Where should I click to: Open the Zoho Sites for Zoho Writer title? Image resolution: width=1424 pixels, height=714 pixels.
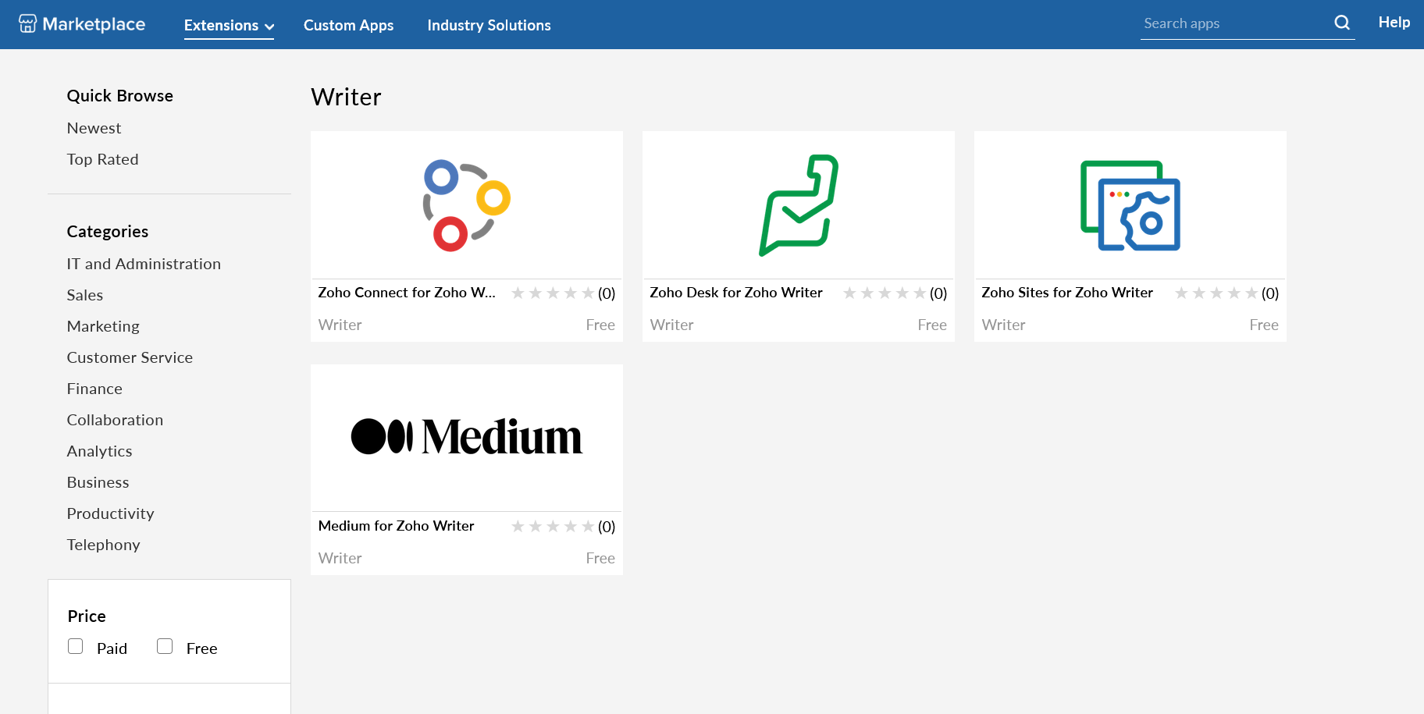[x=1066, y=293]
